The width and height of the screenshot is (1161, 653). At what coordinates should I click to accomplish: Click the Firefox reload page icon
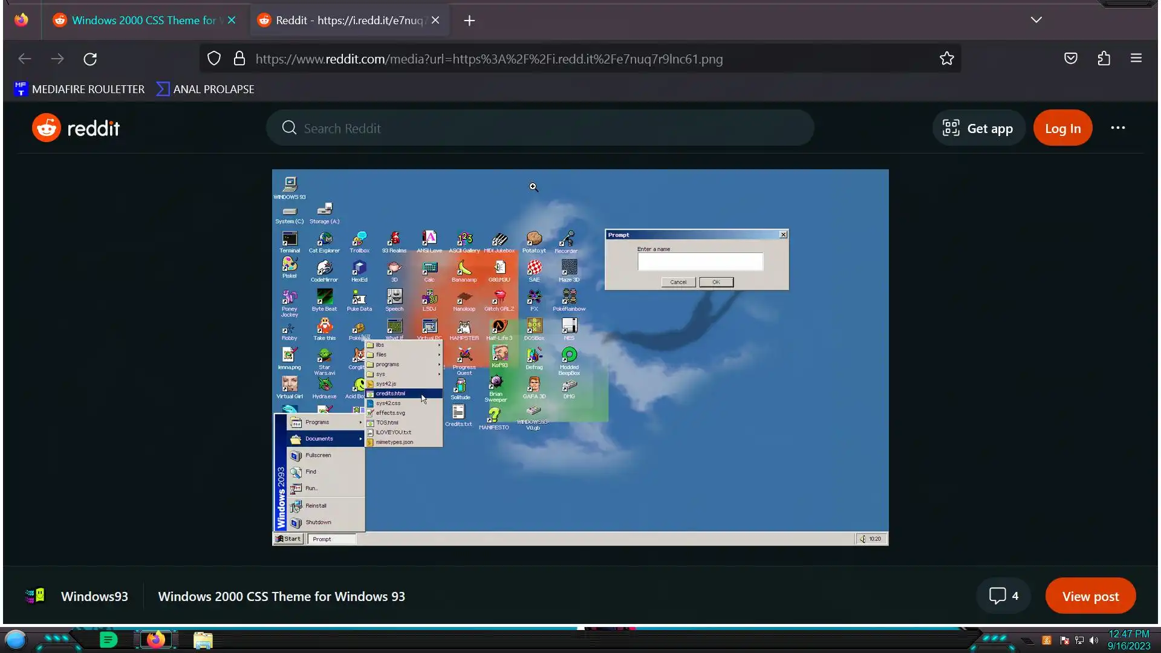[90, 59]
